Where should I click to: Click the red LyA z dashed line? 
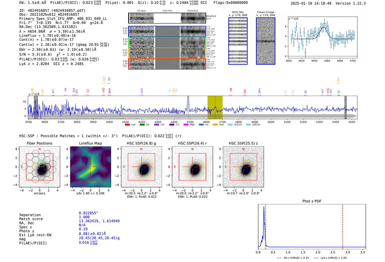click(x=343, y=225)
